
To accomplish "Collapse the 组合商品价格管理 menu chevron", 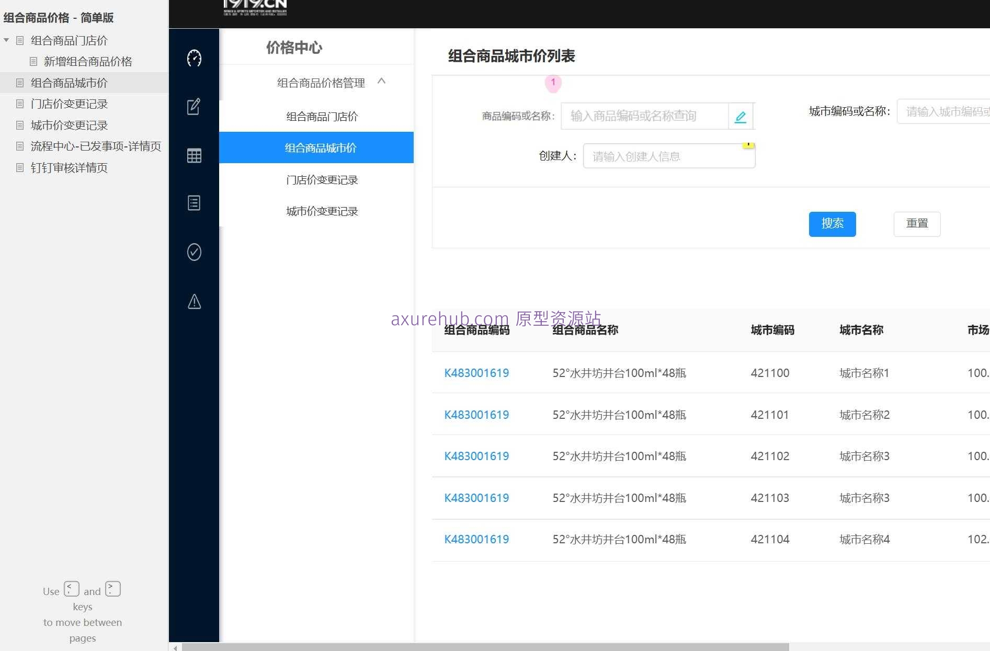I will (382, 81).
